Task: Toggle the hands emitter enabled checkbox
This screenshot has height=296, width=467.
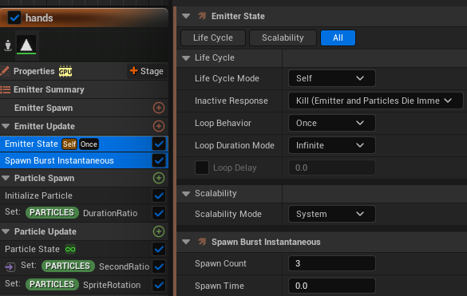Action: (x=14, y=18)
